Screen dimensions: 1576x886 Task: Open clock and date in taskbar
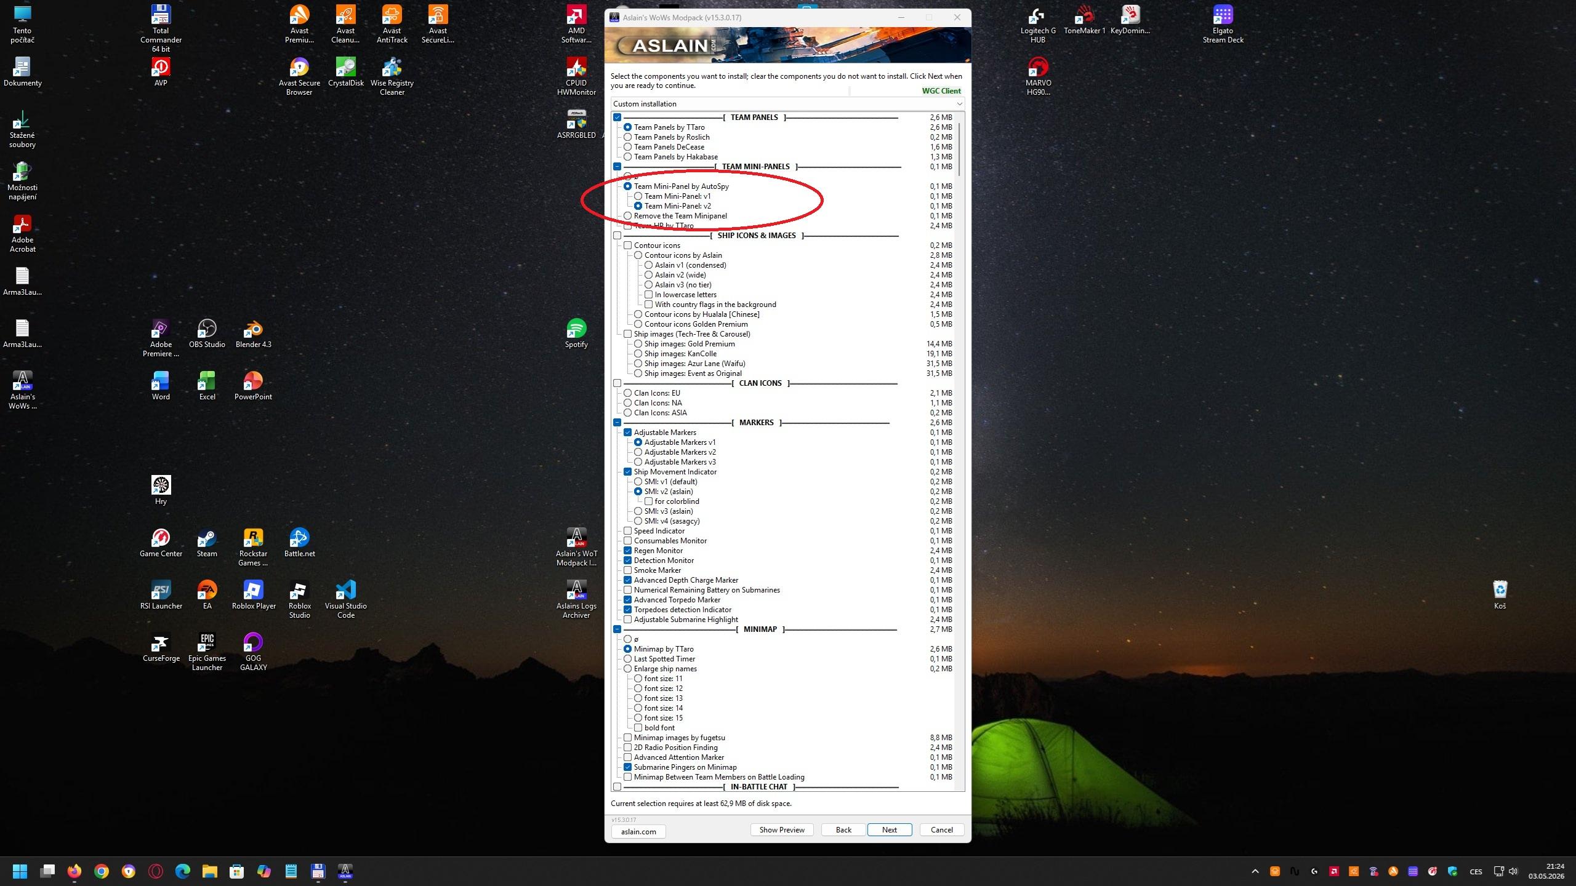click(x=1546, y=871)
